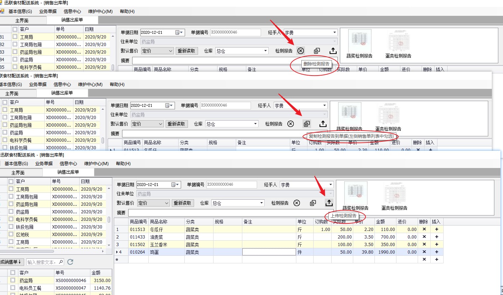Tick 药监局包厢 checkbox in middle window

(x=5, y=125)
